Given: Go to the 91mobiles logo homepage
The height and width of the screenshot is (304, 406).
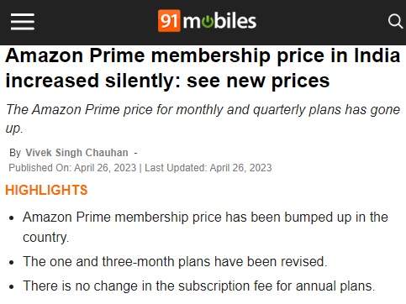Looking at the screenshot, I should (x=207, y=21).
